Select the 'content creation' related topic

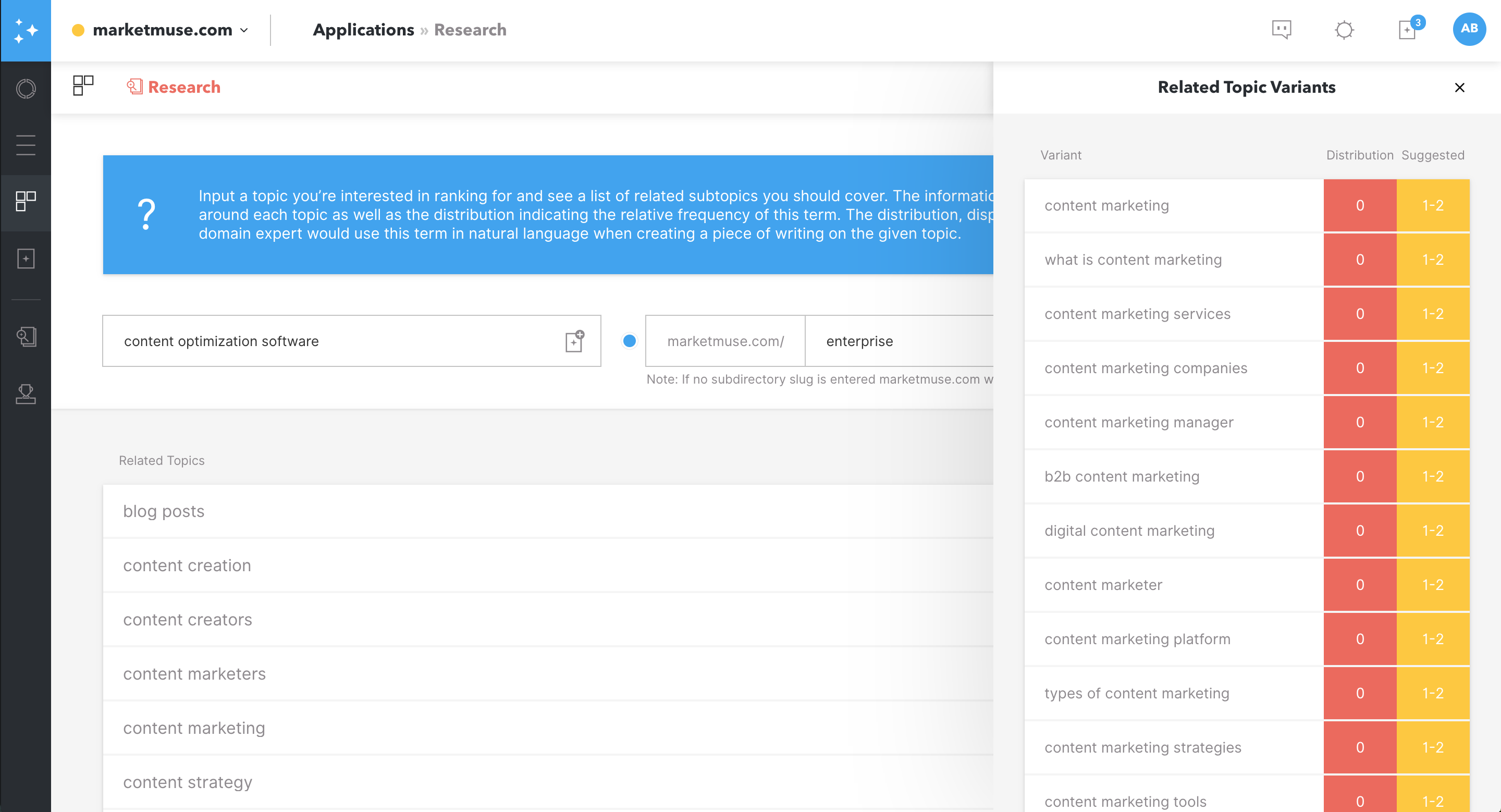pos(187,565)
